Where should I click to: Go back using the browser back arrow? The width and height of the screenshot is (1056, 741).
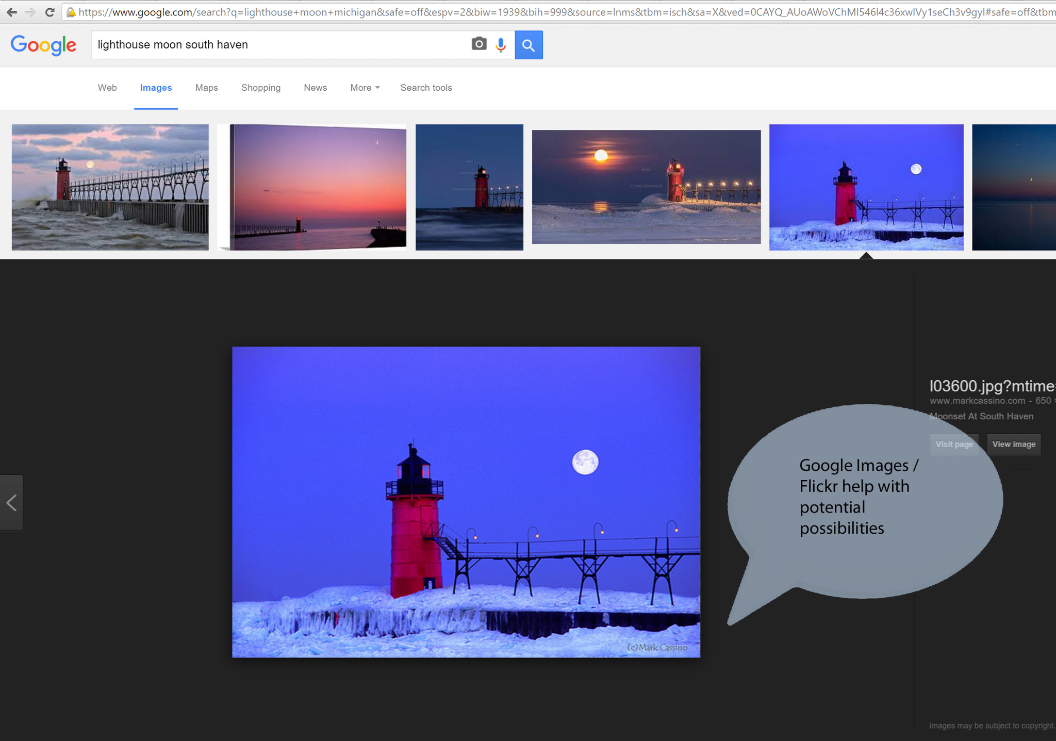[12, 12]
